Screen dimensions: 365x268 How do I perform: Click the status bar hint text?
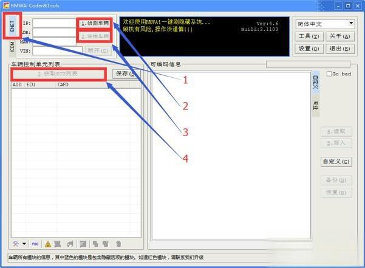click(x=106, y=258)
